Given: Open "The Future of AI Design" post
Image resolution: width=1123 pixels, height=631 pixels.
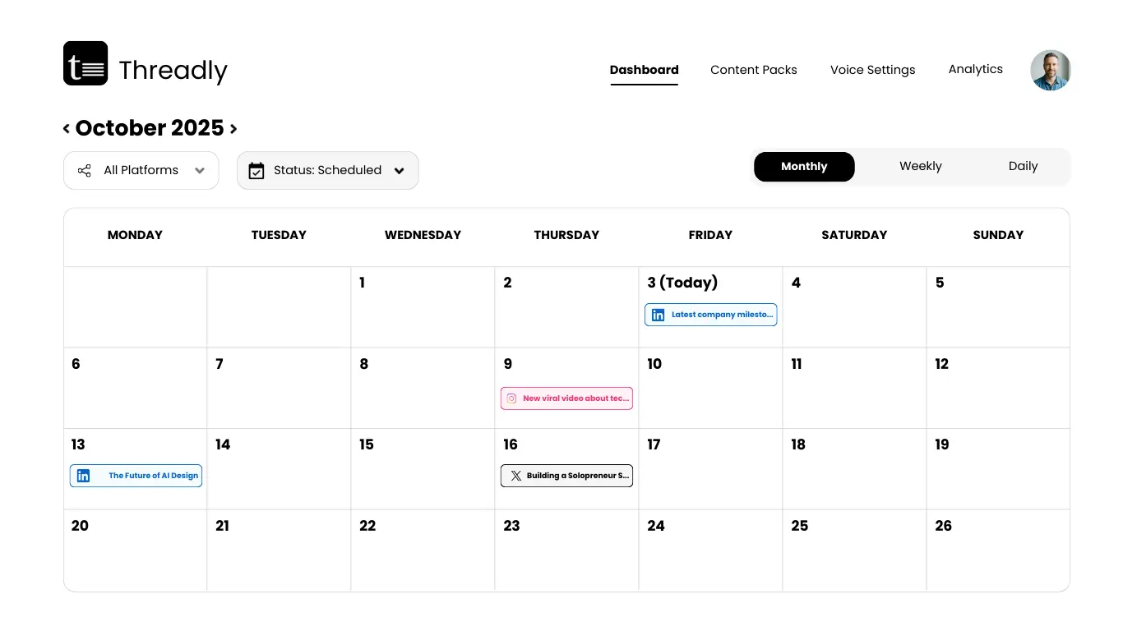Looking at the screenshot, I should [x=153, y=476].
